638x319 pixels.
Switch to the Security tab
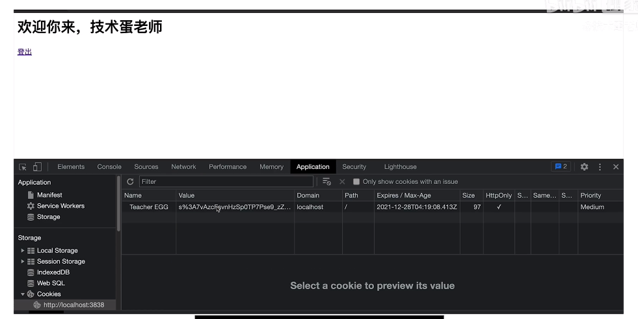coord(354,166)
